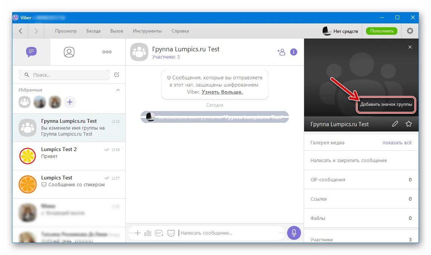Open the sticker icon in message bar
Image resolution: width=431 pixels, height=255 pixels.
click(171, 233)
